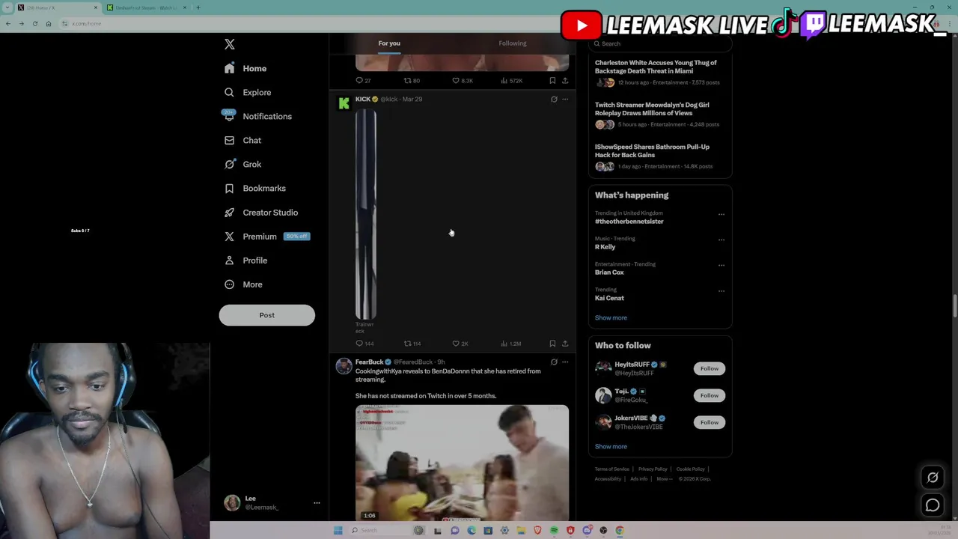Like the KICK post
Image resolution: width=958 pixels, height=539 pixels.
coord(460,344)
